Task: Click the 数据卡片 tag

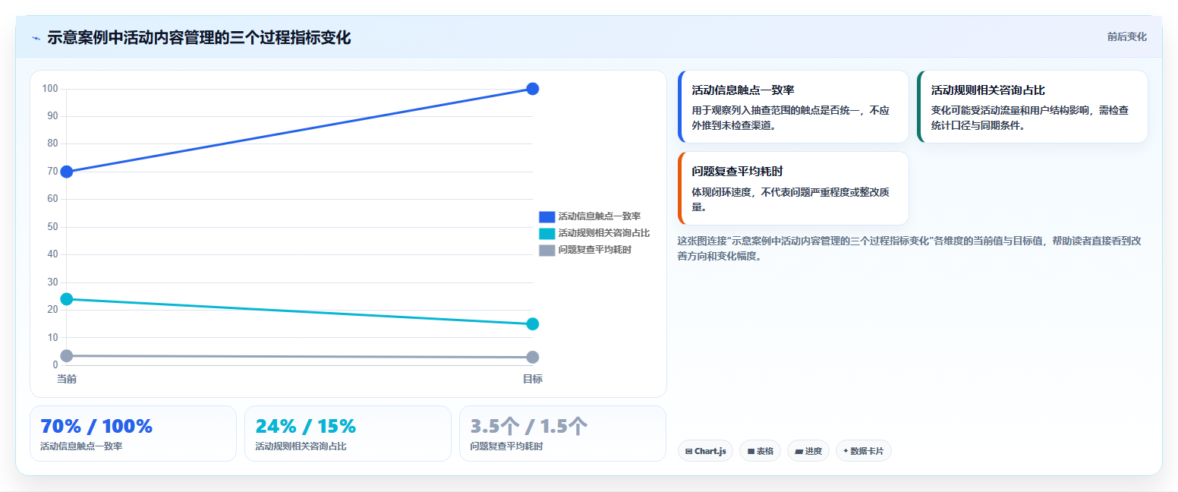Action: 864,451
